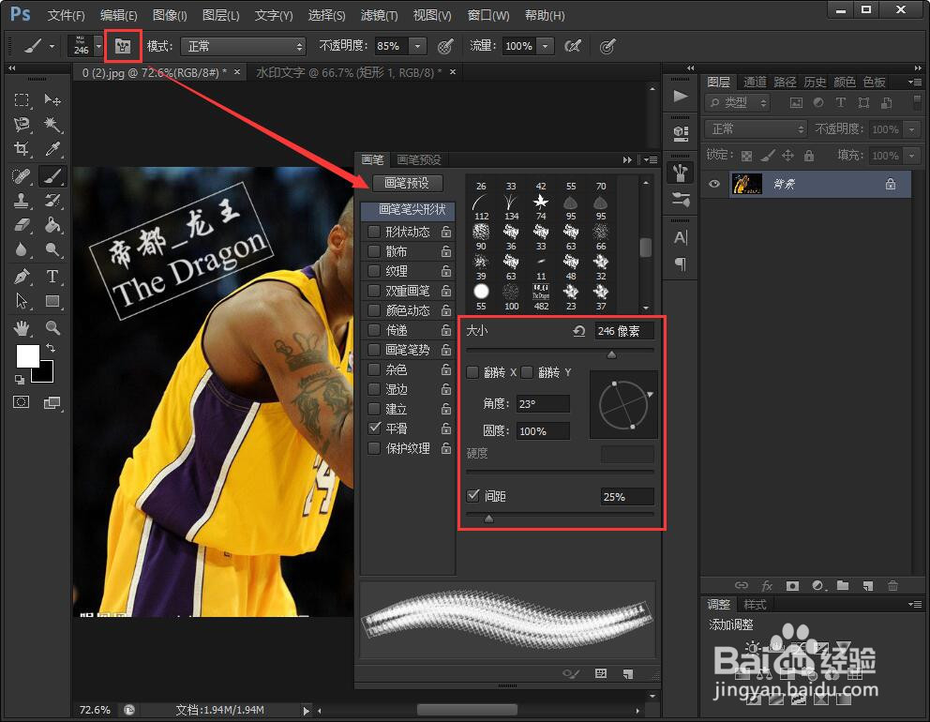Enable the 纹理 checkbox
This screenshot has width=930, height=722.
374,271
